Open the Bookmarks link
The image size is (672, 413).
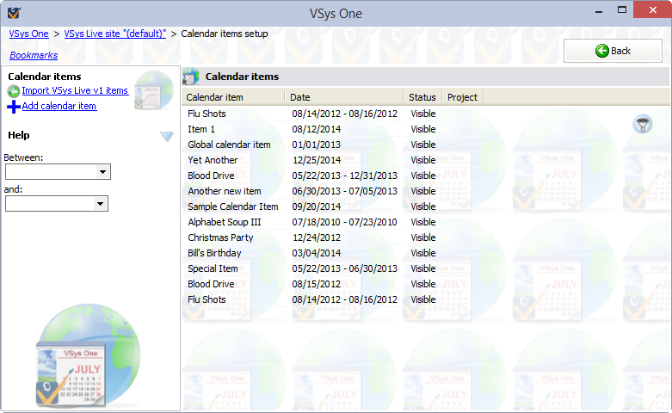point(34,55)
